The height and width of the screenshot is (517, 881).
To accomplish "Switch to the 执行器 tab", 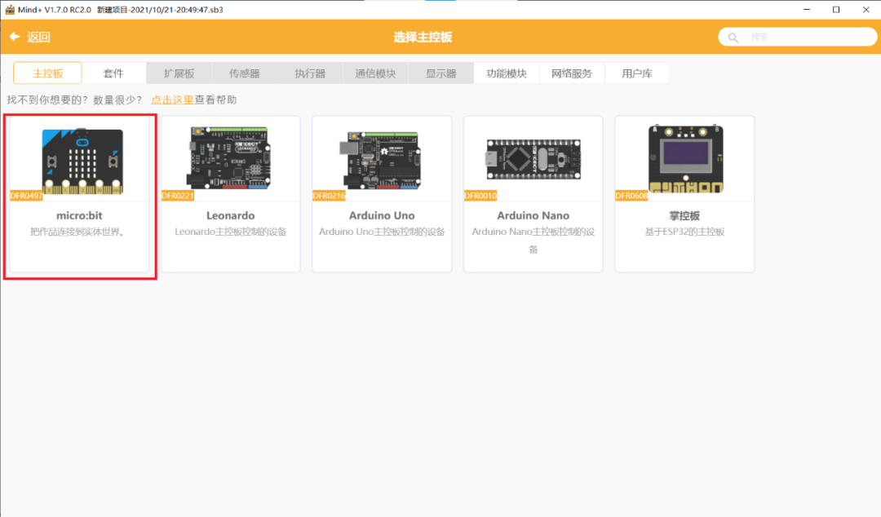I will pos(310,73).
